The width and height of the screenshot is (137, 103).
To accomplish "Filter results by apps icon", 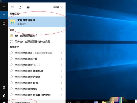I will click(12, 7).
